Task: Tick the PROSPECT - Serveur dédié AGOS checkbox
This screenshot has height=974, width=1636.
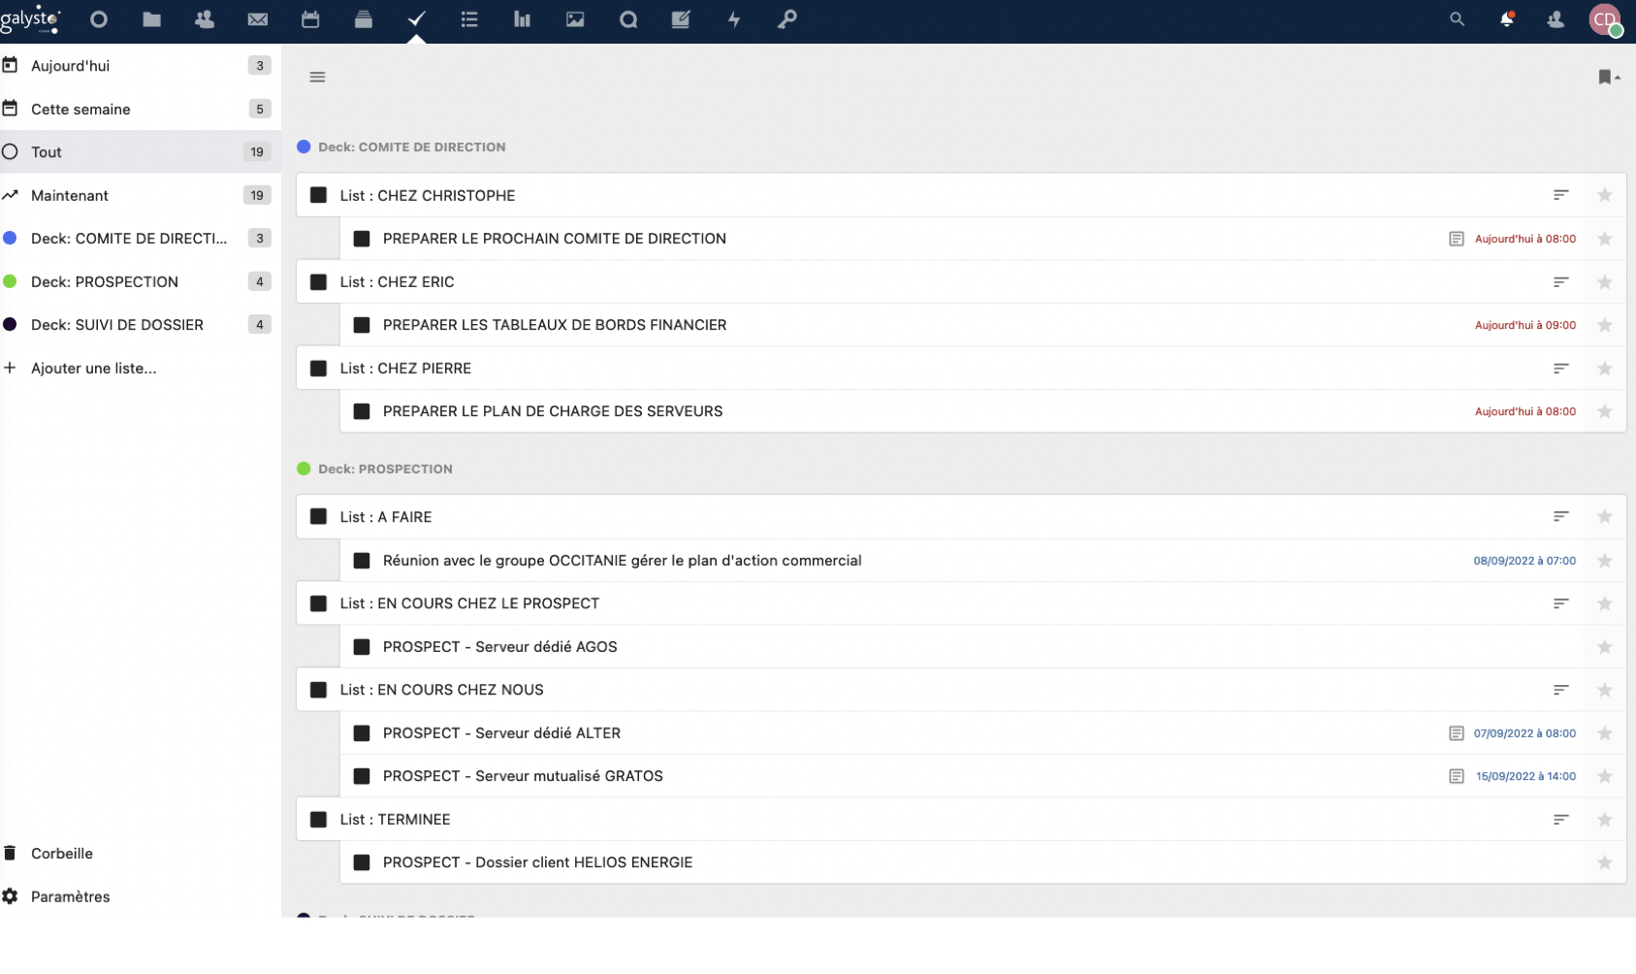Action: pos(362,647)
